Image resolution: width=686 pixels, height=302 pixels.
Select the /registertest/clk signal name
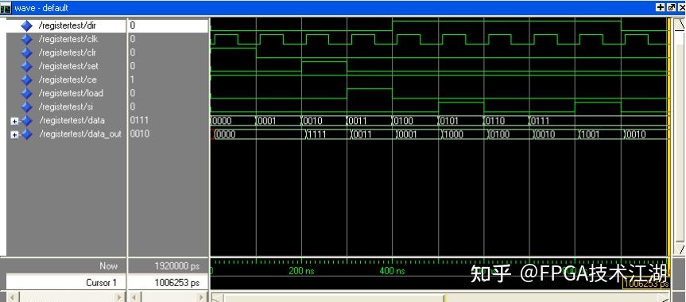[68, 39]
